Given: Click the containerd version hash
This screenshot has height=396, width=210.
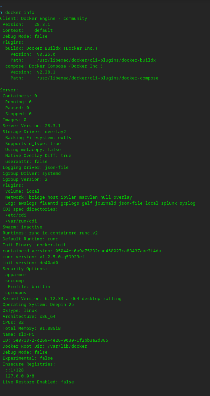Looking at the screenshot, I should 108,251.
